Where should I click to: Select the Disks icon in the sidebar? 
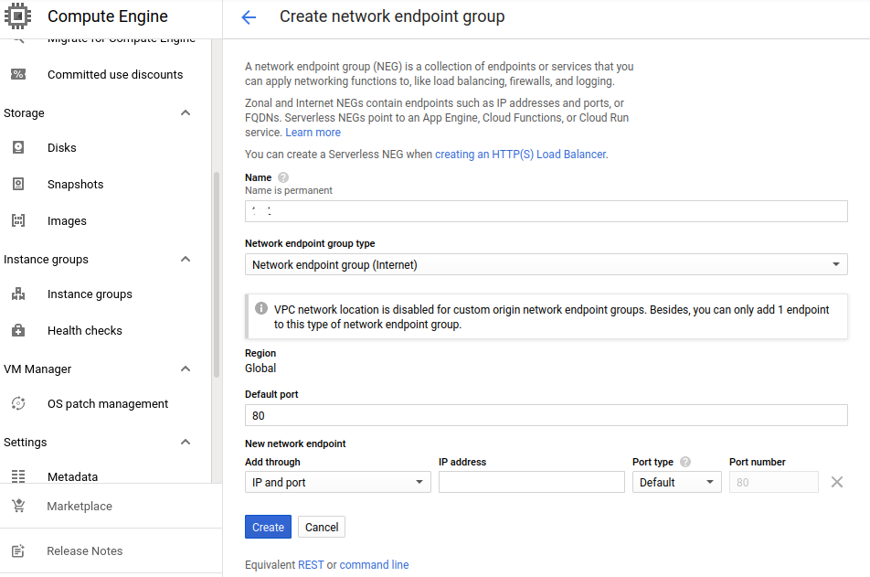pos(19,147)
